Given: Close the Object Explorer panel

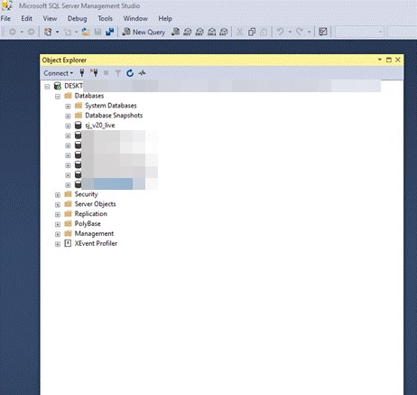Looking at the screenshot, I should [x=398, y=60].
